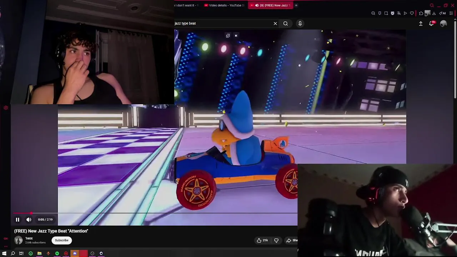Dislike the video with thumbs-down
The width and height of the screenshot is (457, 257).
click(276, 241)
